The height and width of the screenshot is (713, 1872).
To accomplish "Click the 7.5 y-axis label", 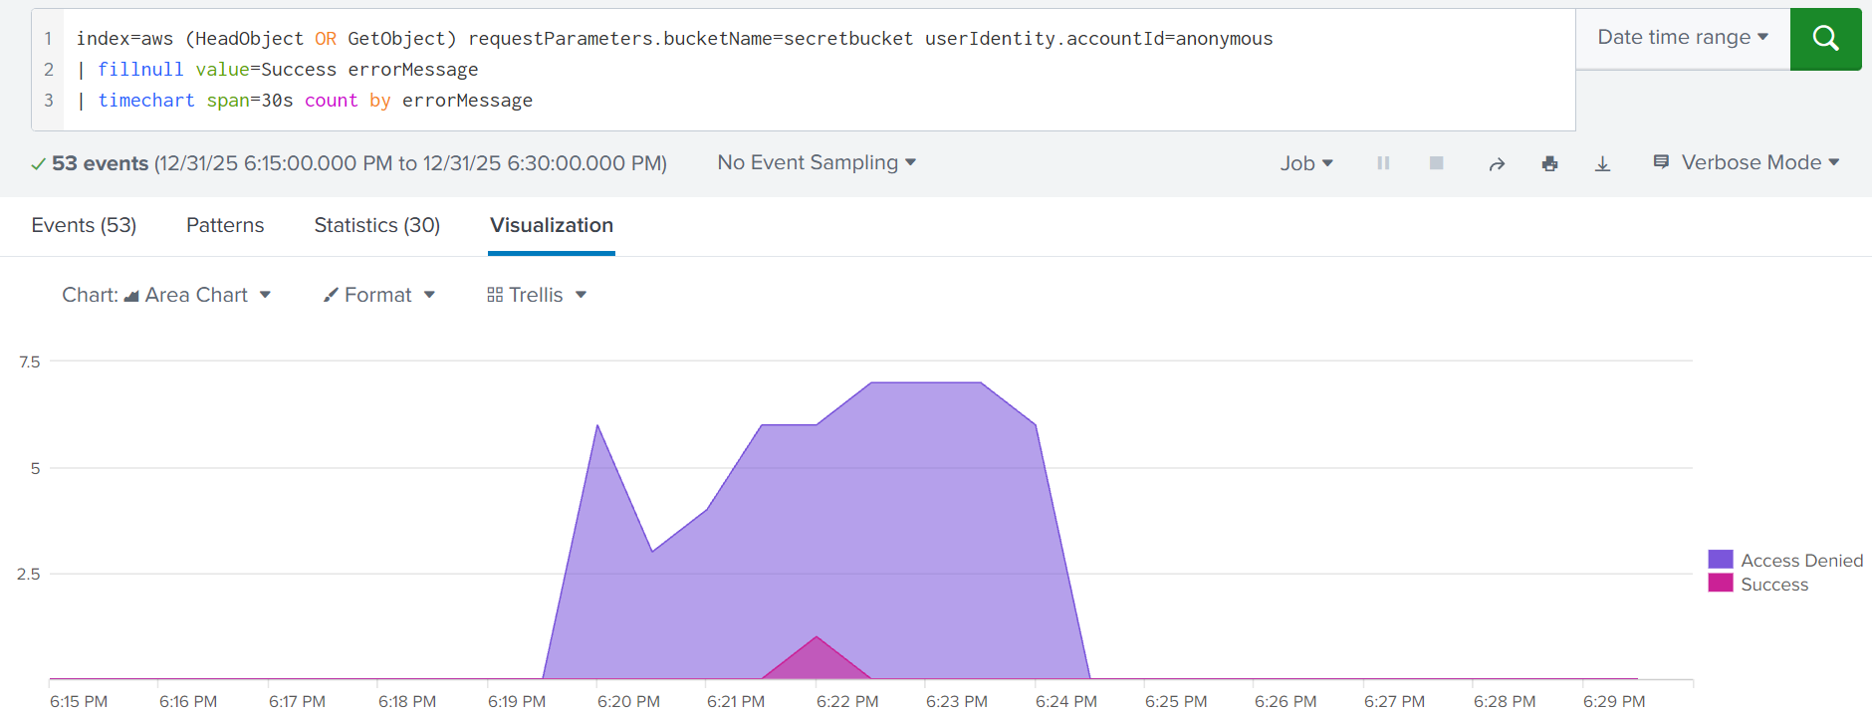I will [30, 361].
